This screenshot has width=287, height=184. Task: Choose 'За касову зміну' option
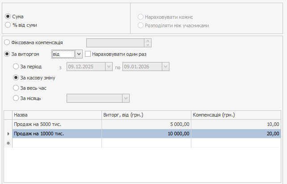tap(17, 77)
